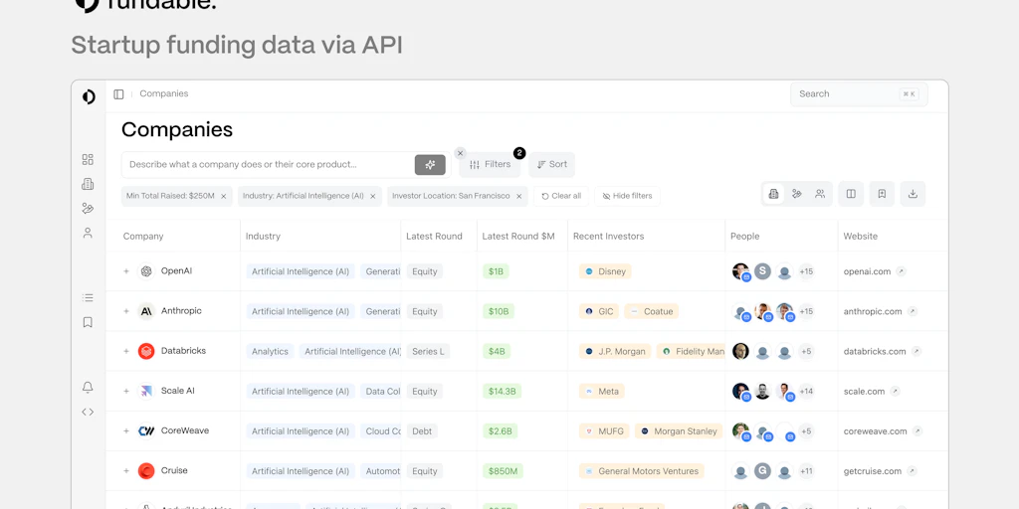Click the General Motors Ventures investor tag
The height and width of the screenshot is (509, 1019).
click(642, 471)
